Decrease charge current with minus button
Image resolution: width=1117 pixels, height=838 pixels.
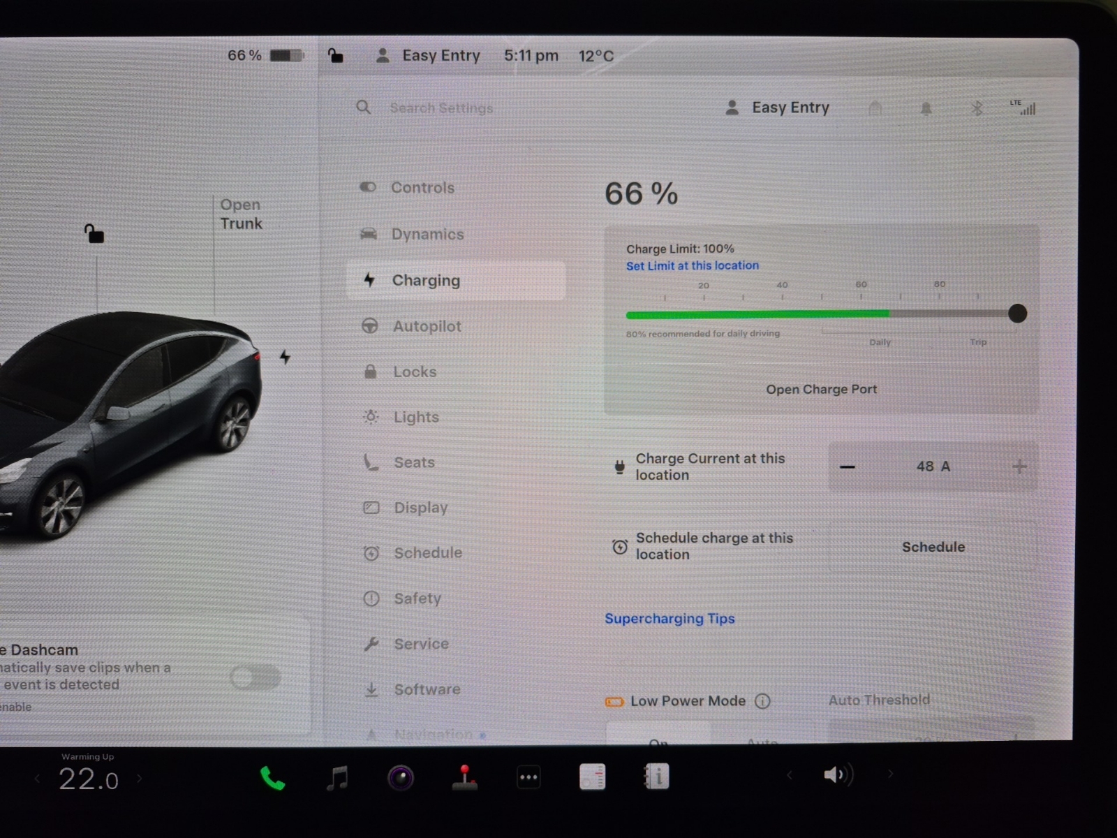(848, 466)
